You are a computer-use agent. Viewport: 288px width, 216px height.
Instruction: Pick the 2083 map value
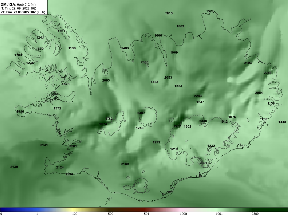pyautogui.click(x=106, y=80)
